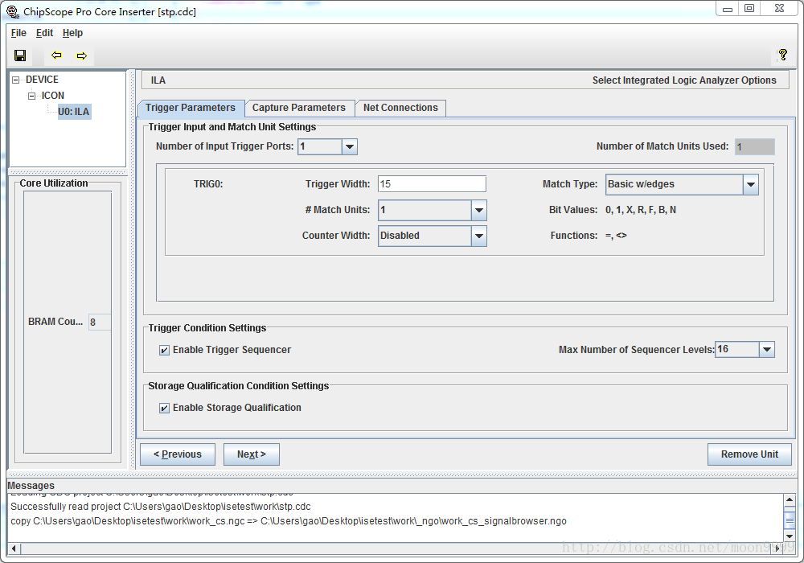The height and width of the screenshot is (563, 804).
Task: Collapse the ICON tree node
Action: pos(32,96)
